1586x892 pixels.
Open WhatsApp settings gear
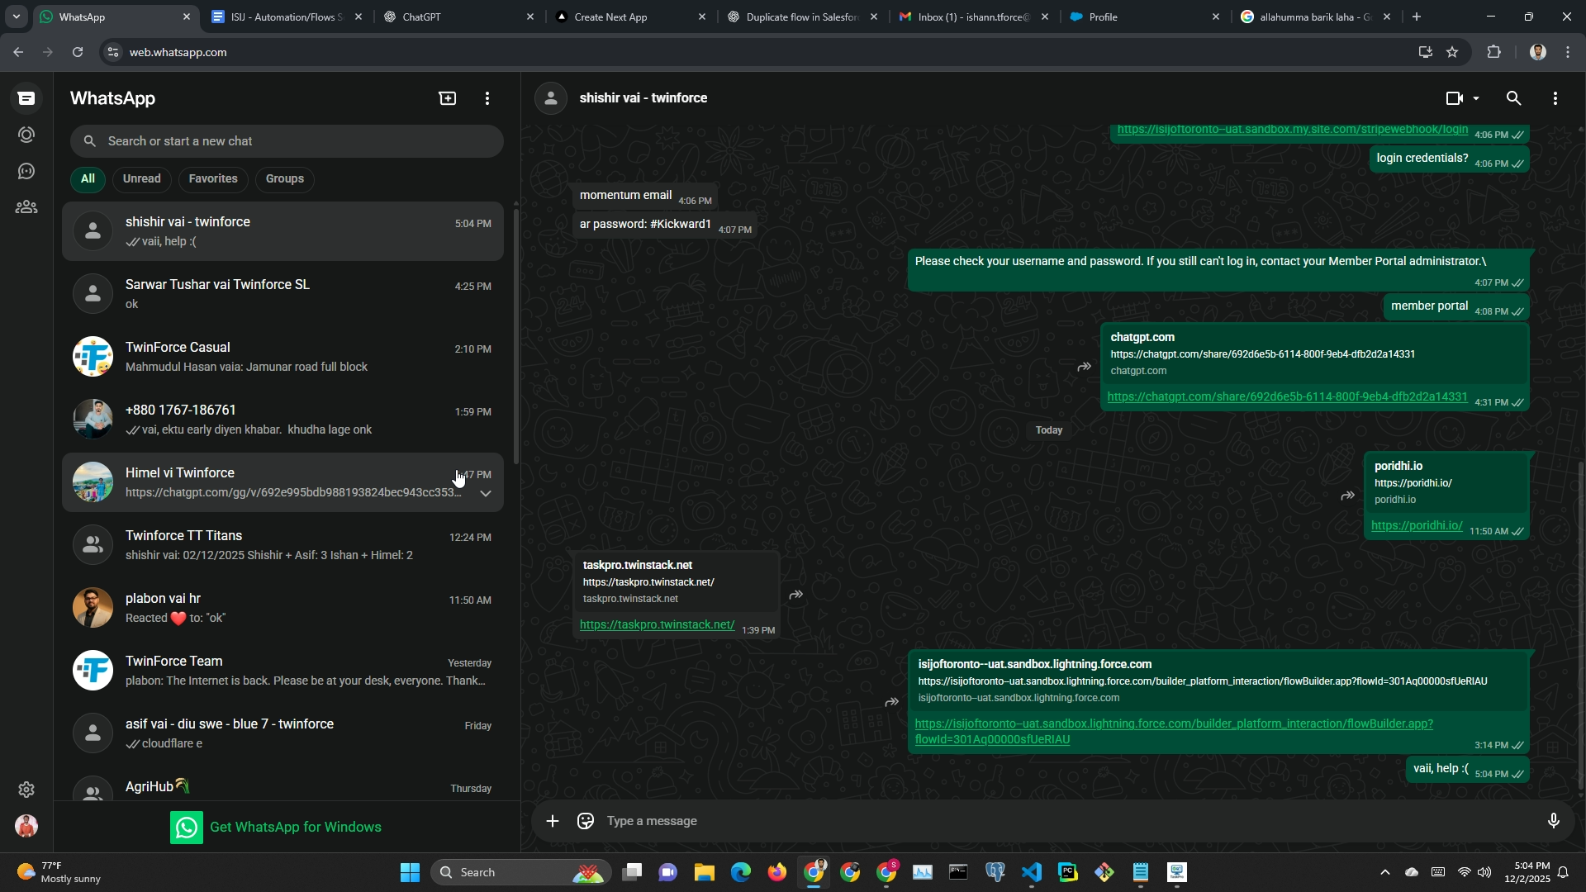26,790
